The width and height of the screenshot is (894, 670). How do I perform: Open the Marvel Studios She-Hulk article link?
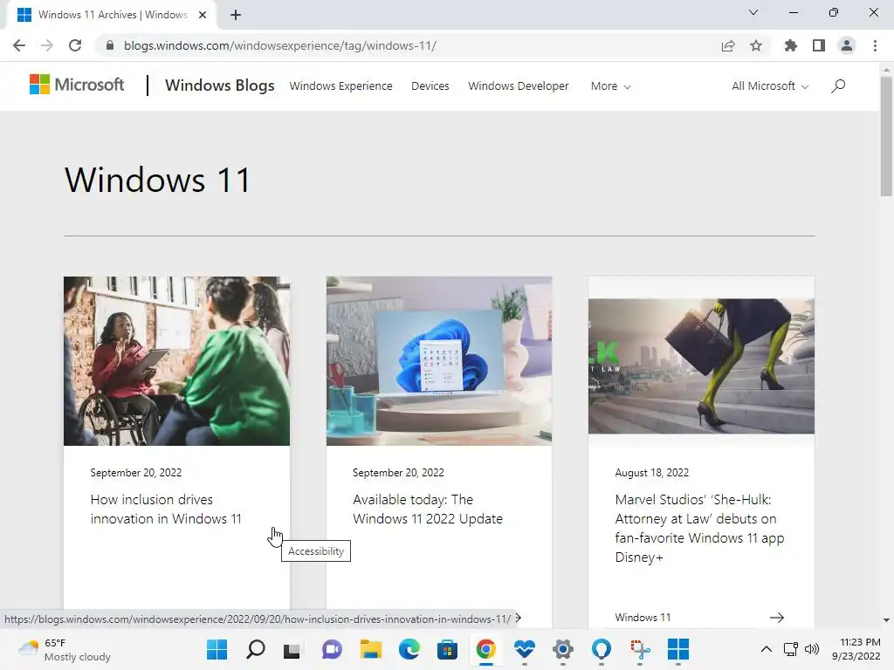(699, 528)
